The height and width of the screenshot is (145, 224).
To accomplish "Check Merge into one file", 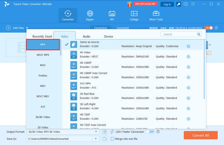I will click(112, 139).
